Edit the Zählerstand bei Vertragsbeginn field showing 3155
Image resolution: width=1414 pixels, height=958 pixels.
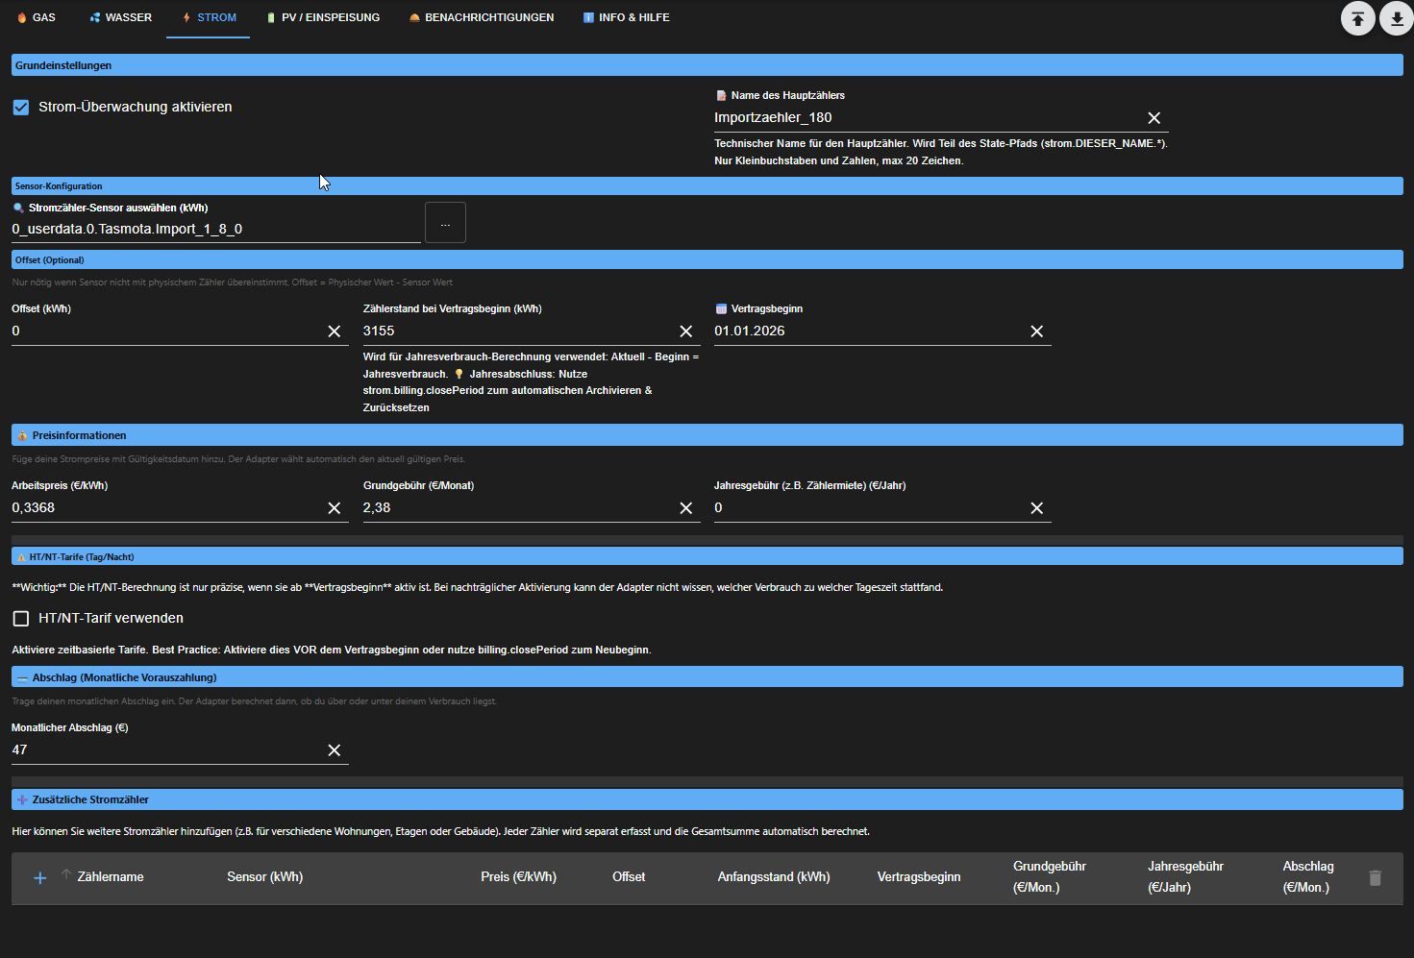click(x=518, y=332)
